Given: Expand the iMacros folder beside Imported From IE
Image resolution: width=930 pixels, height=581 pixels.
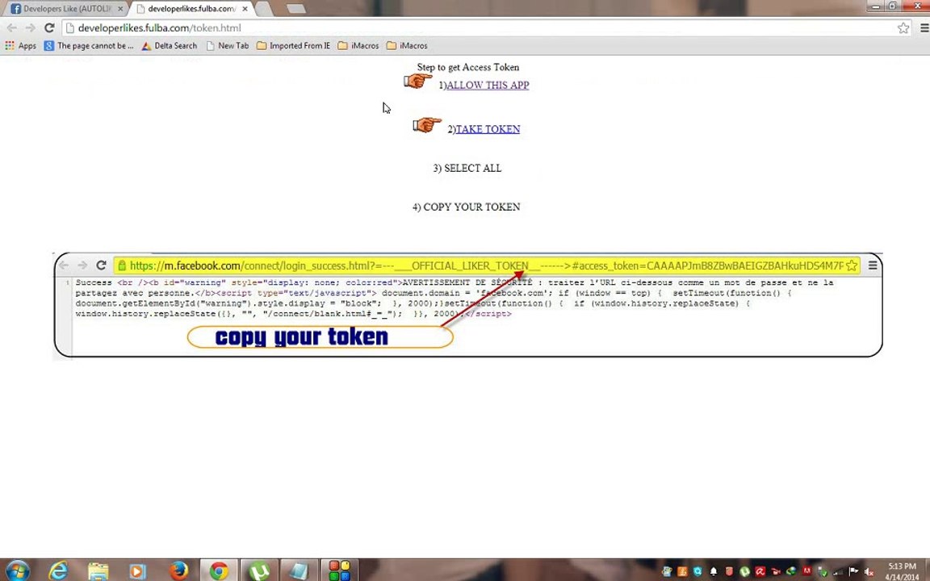Looking at the screenshot, I should pyautogui.click(x=358, y=46).
